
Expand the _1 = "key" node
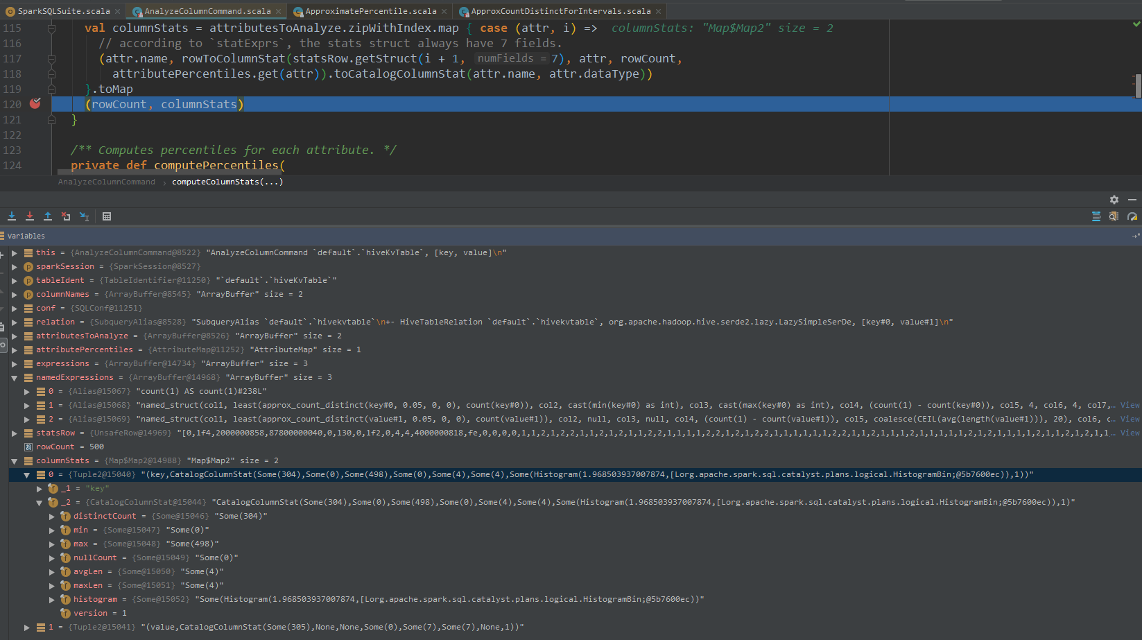[x=40, y=489]
